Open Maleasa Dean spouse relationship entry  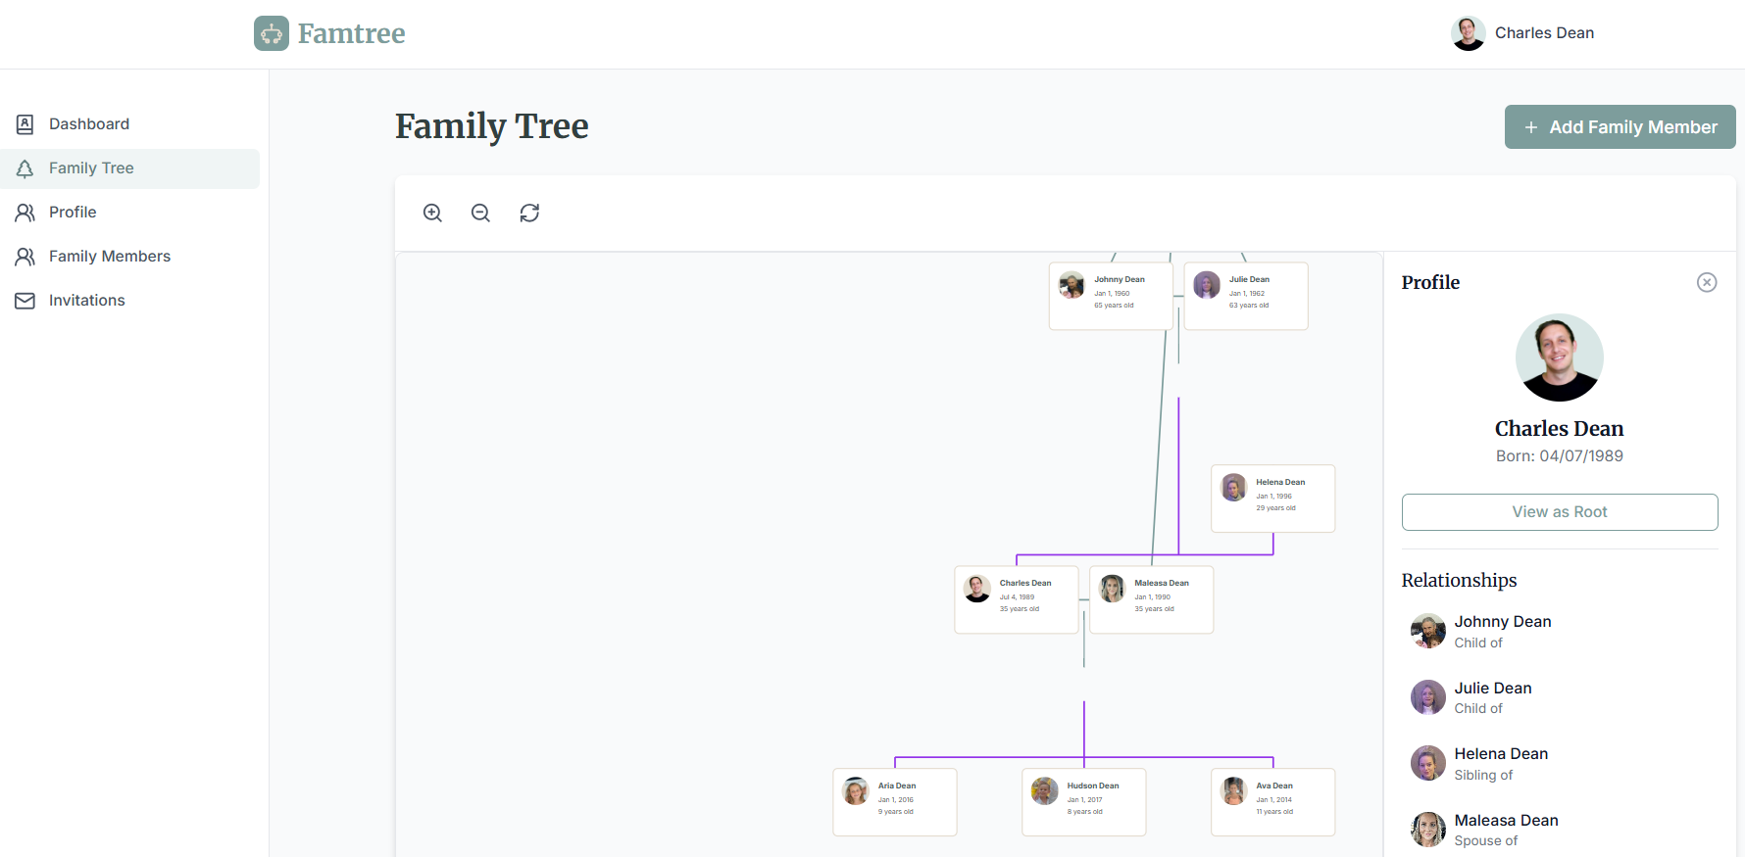pyautogui.click(x=1505, y=830)
